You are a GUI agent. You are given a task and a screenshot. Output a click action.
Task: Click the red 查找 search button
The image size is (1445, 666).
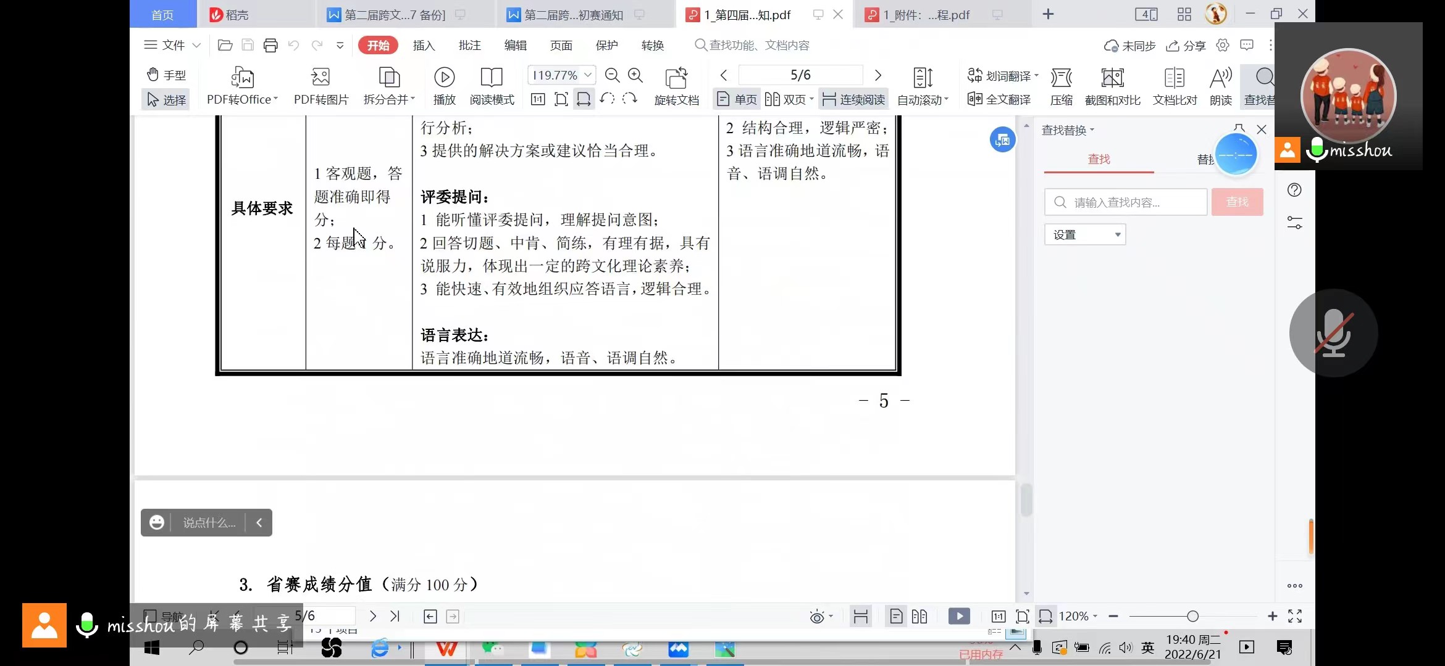pyautogui.click(x=1237, y=202)
